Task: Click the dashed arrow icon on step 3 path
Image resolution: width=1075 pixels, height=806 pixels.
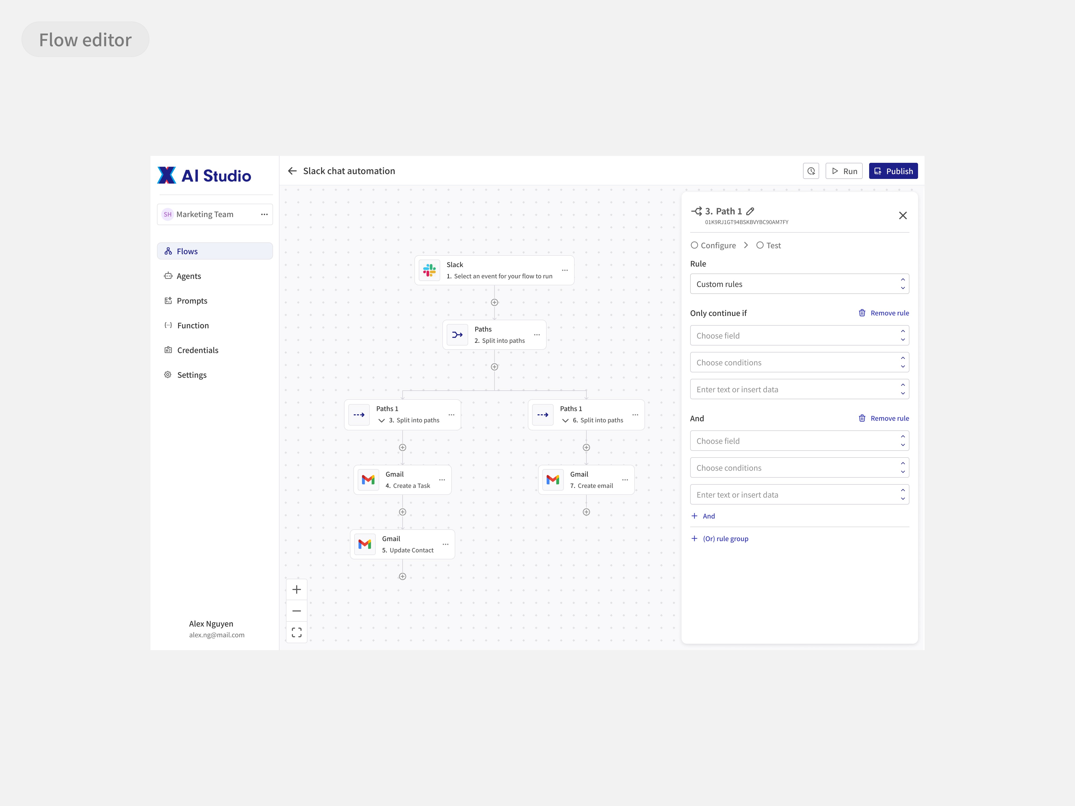Action: click(x=359, y=415)
